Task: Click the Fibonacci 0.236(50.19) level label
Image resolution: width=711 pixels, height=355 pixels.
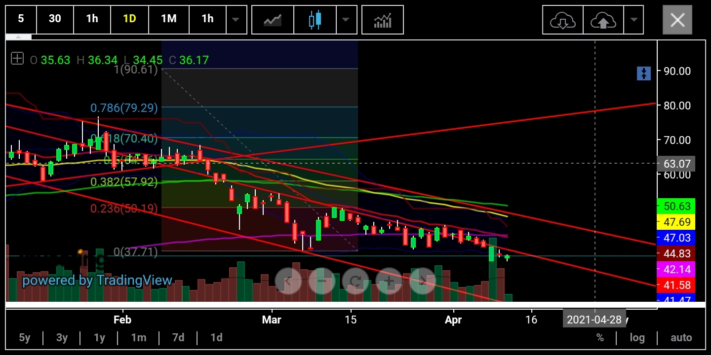Action: click(124, 208)
